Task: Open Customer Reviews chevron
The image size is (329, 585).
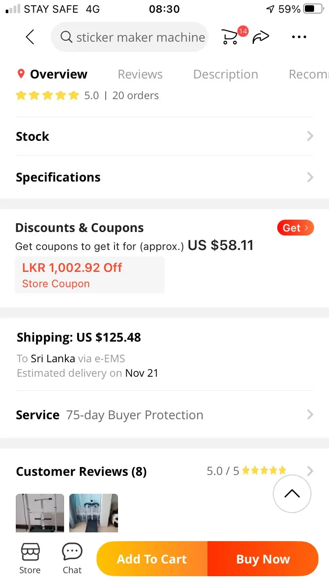Action: (310, 471)
